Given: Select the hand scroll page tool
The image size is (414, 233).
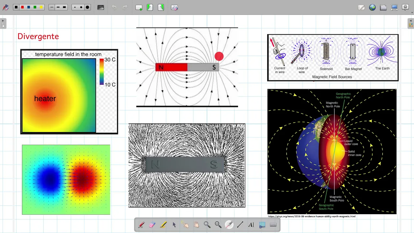Looking at the screenshot, I should [196, 225].
